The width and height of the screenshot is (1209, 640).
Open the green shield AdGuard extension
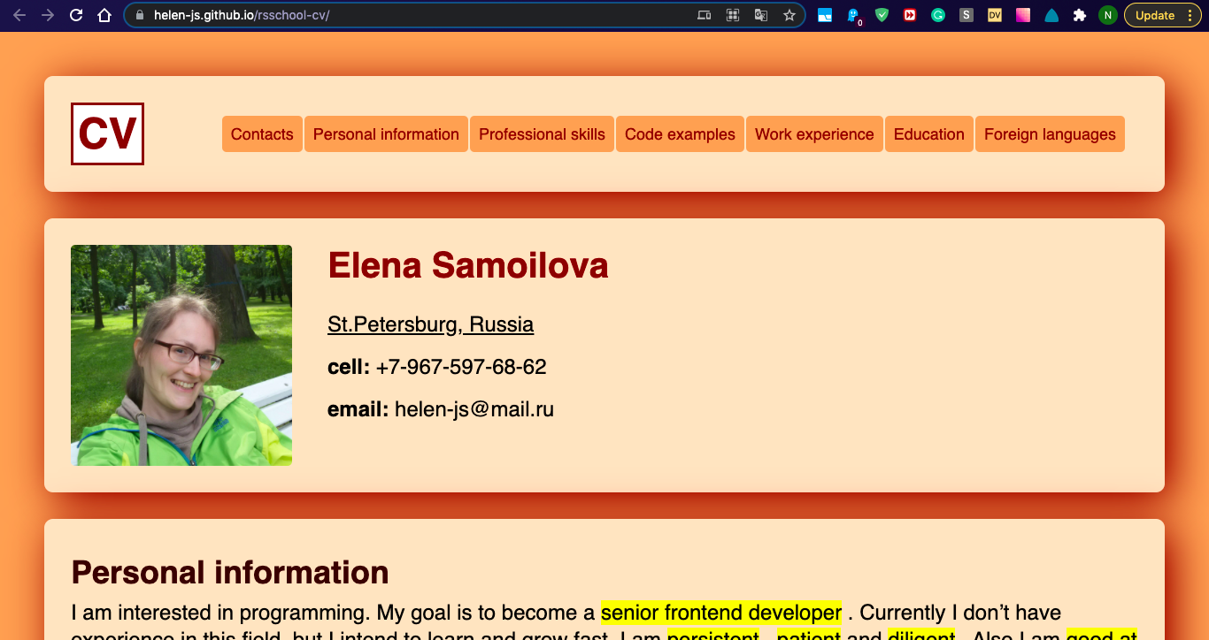[882, 15]
